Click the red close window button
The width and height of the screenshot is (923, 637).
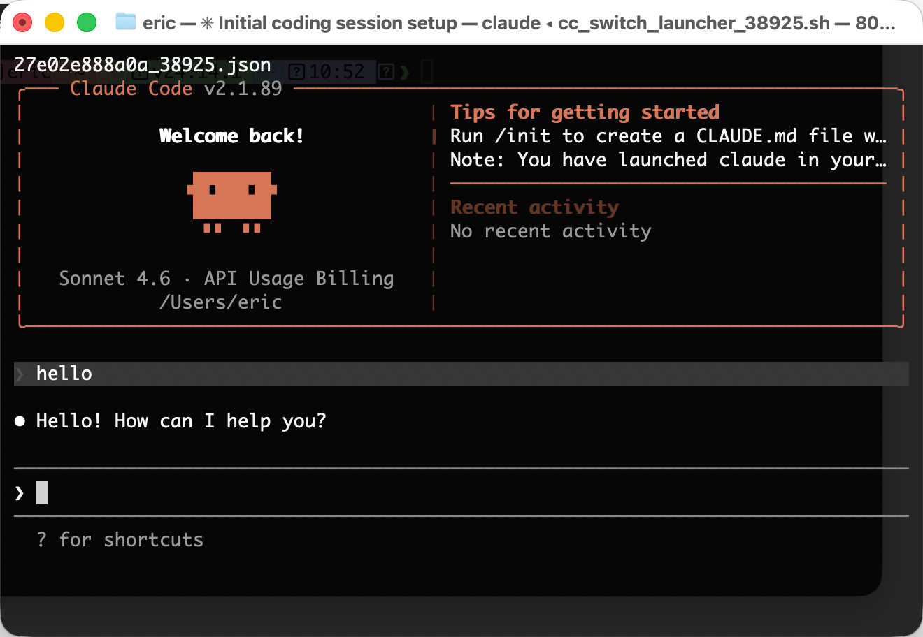pyautogui.click(x=22, y=22)
